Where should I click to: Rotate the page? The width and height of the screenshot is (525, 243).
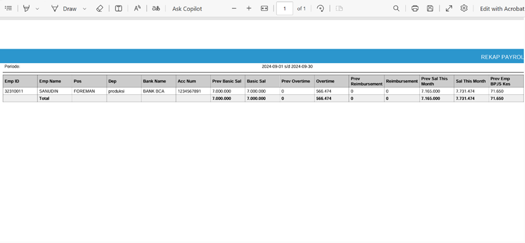[x=320, y=9]
